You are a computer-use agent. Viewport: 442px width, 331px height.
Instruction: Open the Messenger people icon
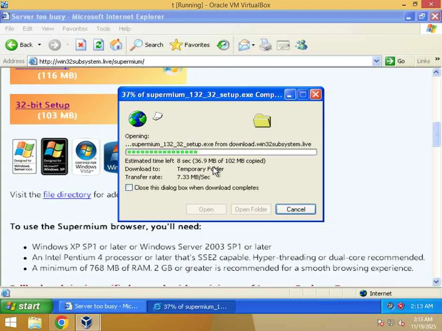tap(301, 45)
